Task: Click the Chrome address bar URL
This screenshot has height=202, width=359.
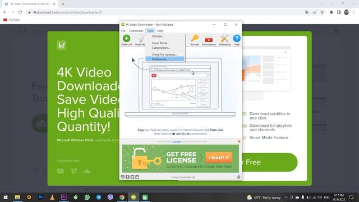Action: (67, 12)
